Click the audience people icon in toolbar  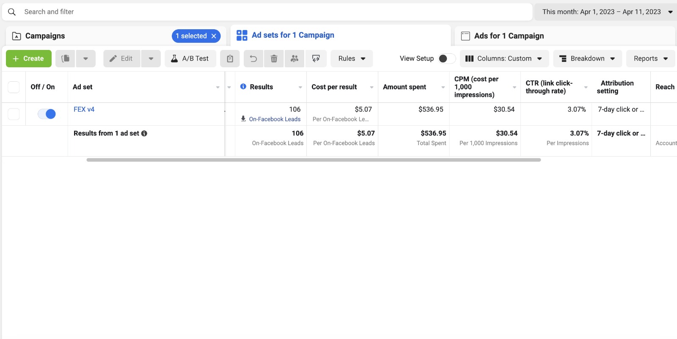click(294, 58)
